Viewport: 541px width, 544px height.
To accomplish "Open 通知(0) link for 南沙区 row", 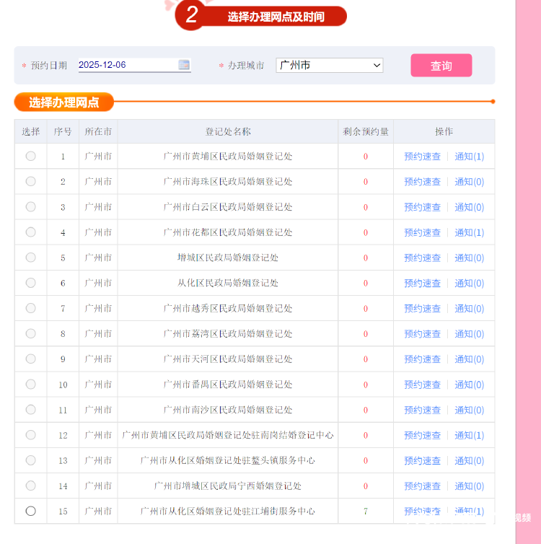I will click(x=469, y=410).
